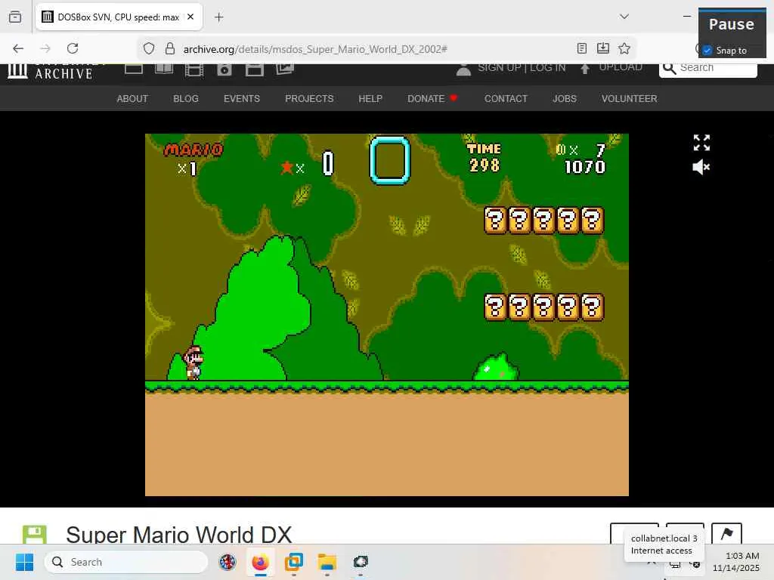The image size is (774, 580).
Task: Click the green floppy software icon beside title
Action: (35, 535)
